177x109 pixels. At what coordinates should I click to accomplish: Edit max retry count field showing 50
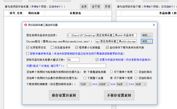pos(73,60)
